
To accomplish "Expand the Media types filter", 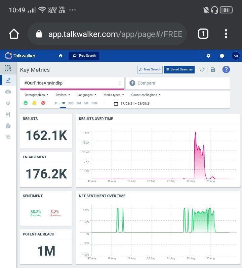I will tap(114, 95).
